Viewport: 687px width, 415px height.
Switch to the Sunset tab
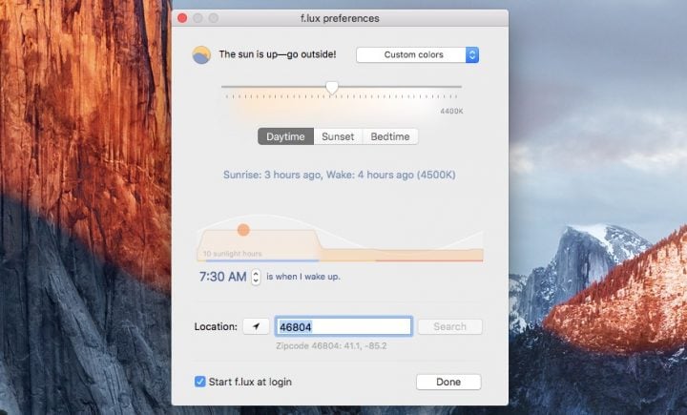338,136
